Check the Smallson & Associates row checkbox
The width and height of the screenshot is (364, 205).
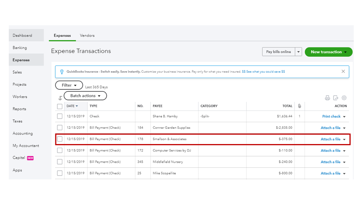60,139
